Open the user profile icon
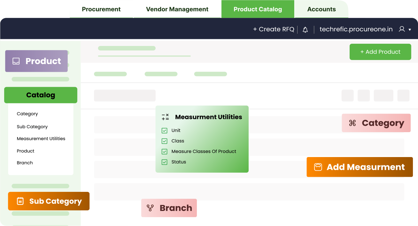Screen dimensions: 418x226 coord(402,29)
